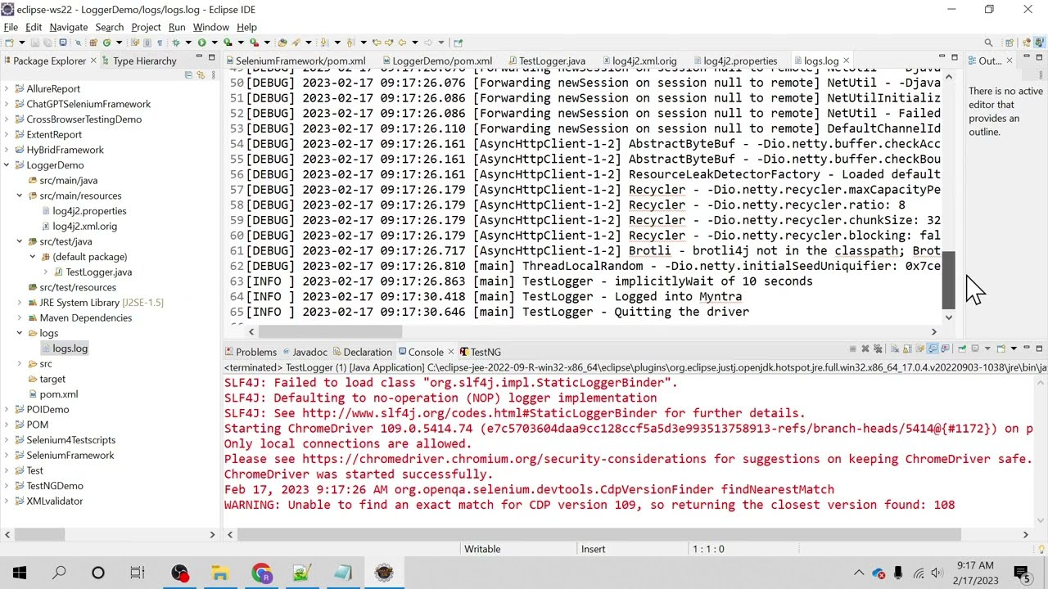Open Windows Start menu
The image size is (1048, 589).
[x=19, y=573]
